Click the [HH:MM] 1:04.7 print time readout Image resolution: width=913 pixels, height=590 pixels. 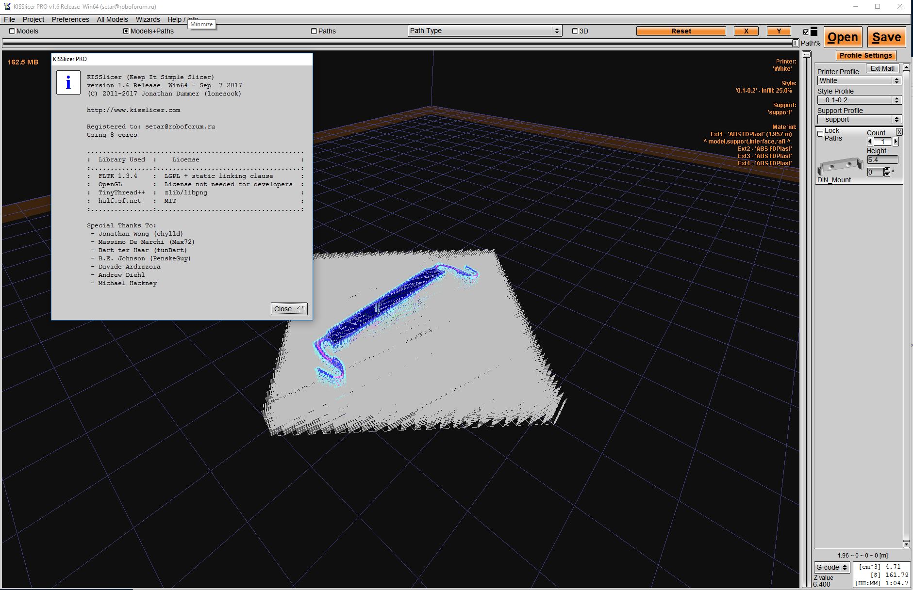[x=881, y=583]
